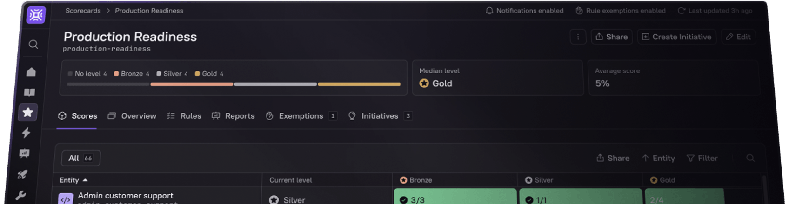
Task: Open search from the sidebar magnifier icon
Action: [33, 45]
